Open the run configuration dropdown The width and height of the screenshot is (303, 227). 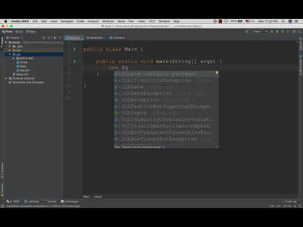click(259, 32)
